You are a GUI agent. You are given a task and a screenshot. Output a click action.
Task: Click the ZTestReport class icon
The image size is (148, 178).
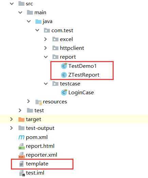click(x=64, y=75)
